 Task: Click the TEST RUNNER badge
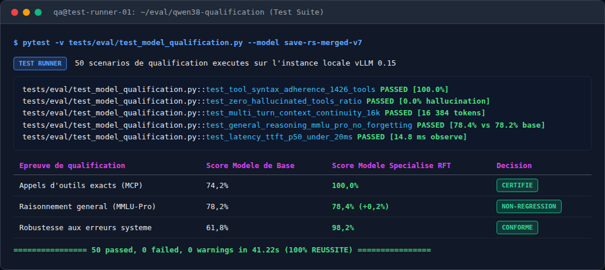(40, 64)
